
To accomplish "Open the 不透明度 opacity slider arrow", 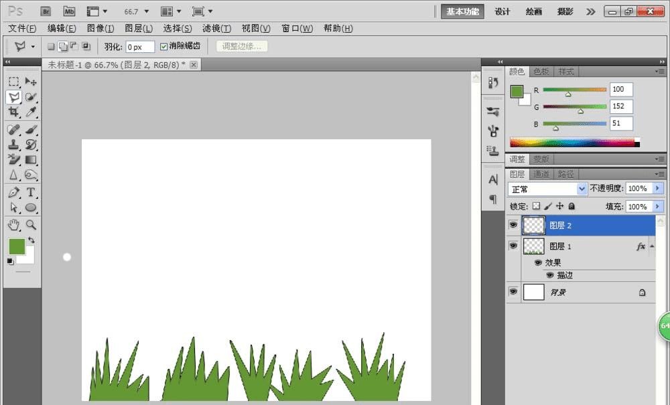I will (657, 189).
